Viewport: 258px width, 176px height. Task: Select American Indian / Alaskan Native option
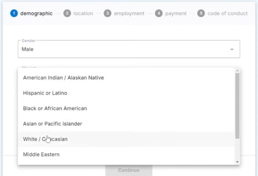pyautogui.click(x=63, y=78)
